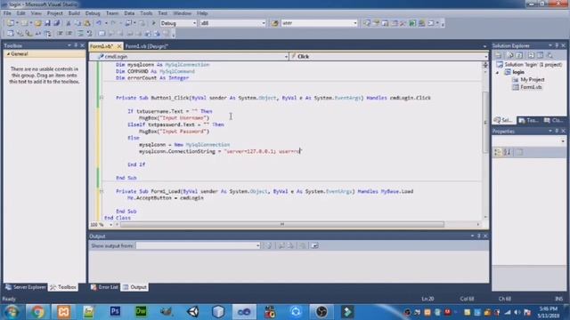Screen dimensions: 570x320
Task: Click the Show All Files icon
Action: pos(510,55)
